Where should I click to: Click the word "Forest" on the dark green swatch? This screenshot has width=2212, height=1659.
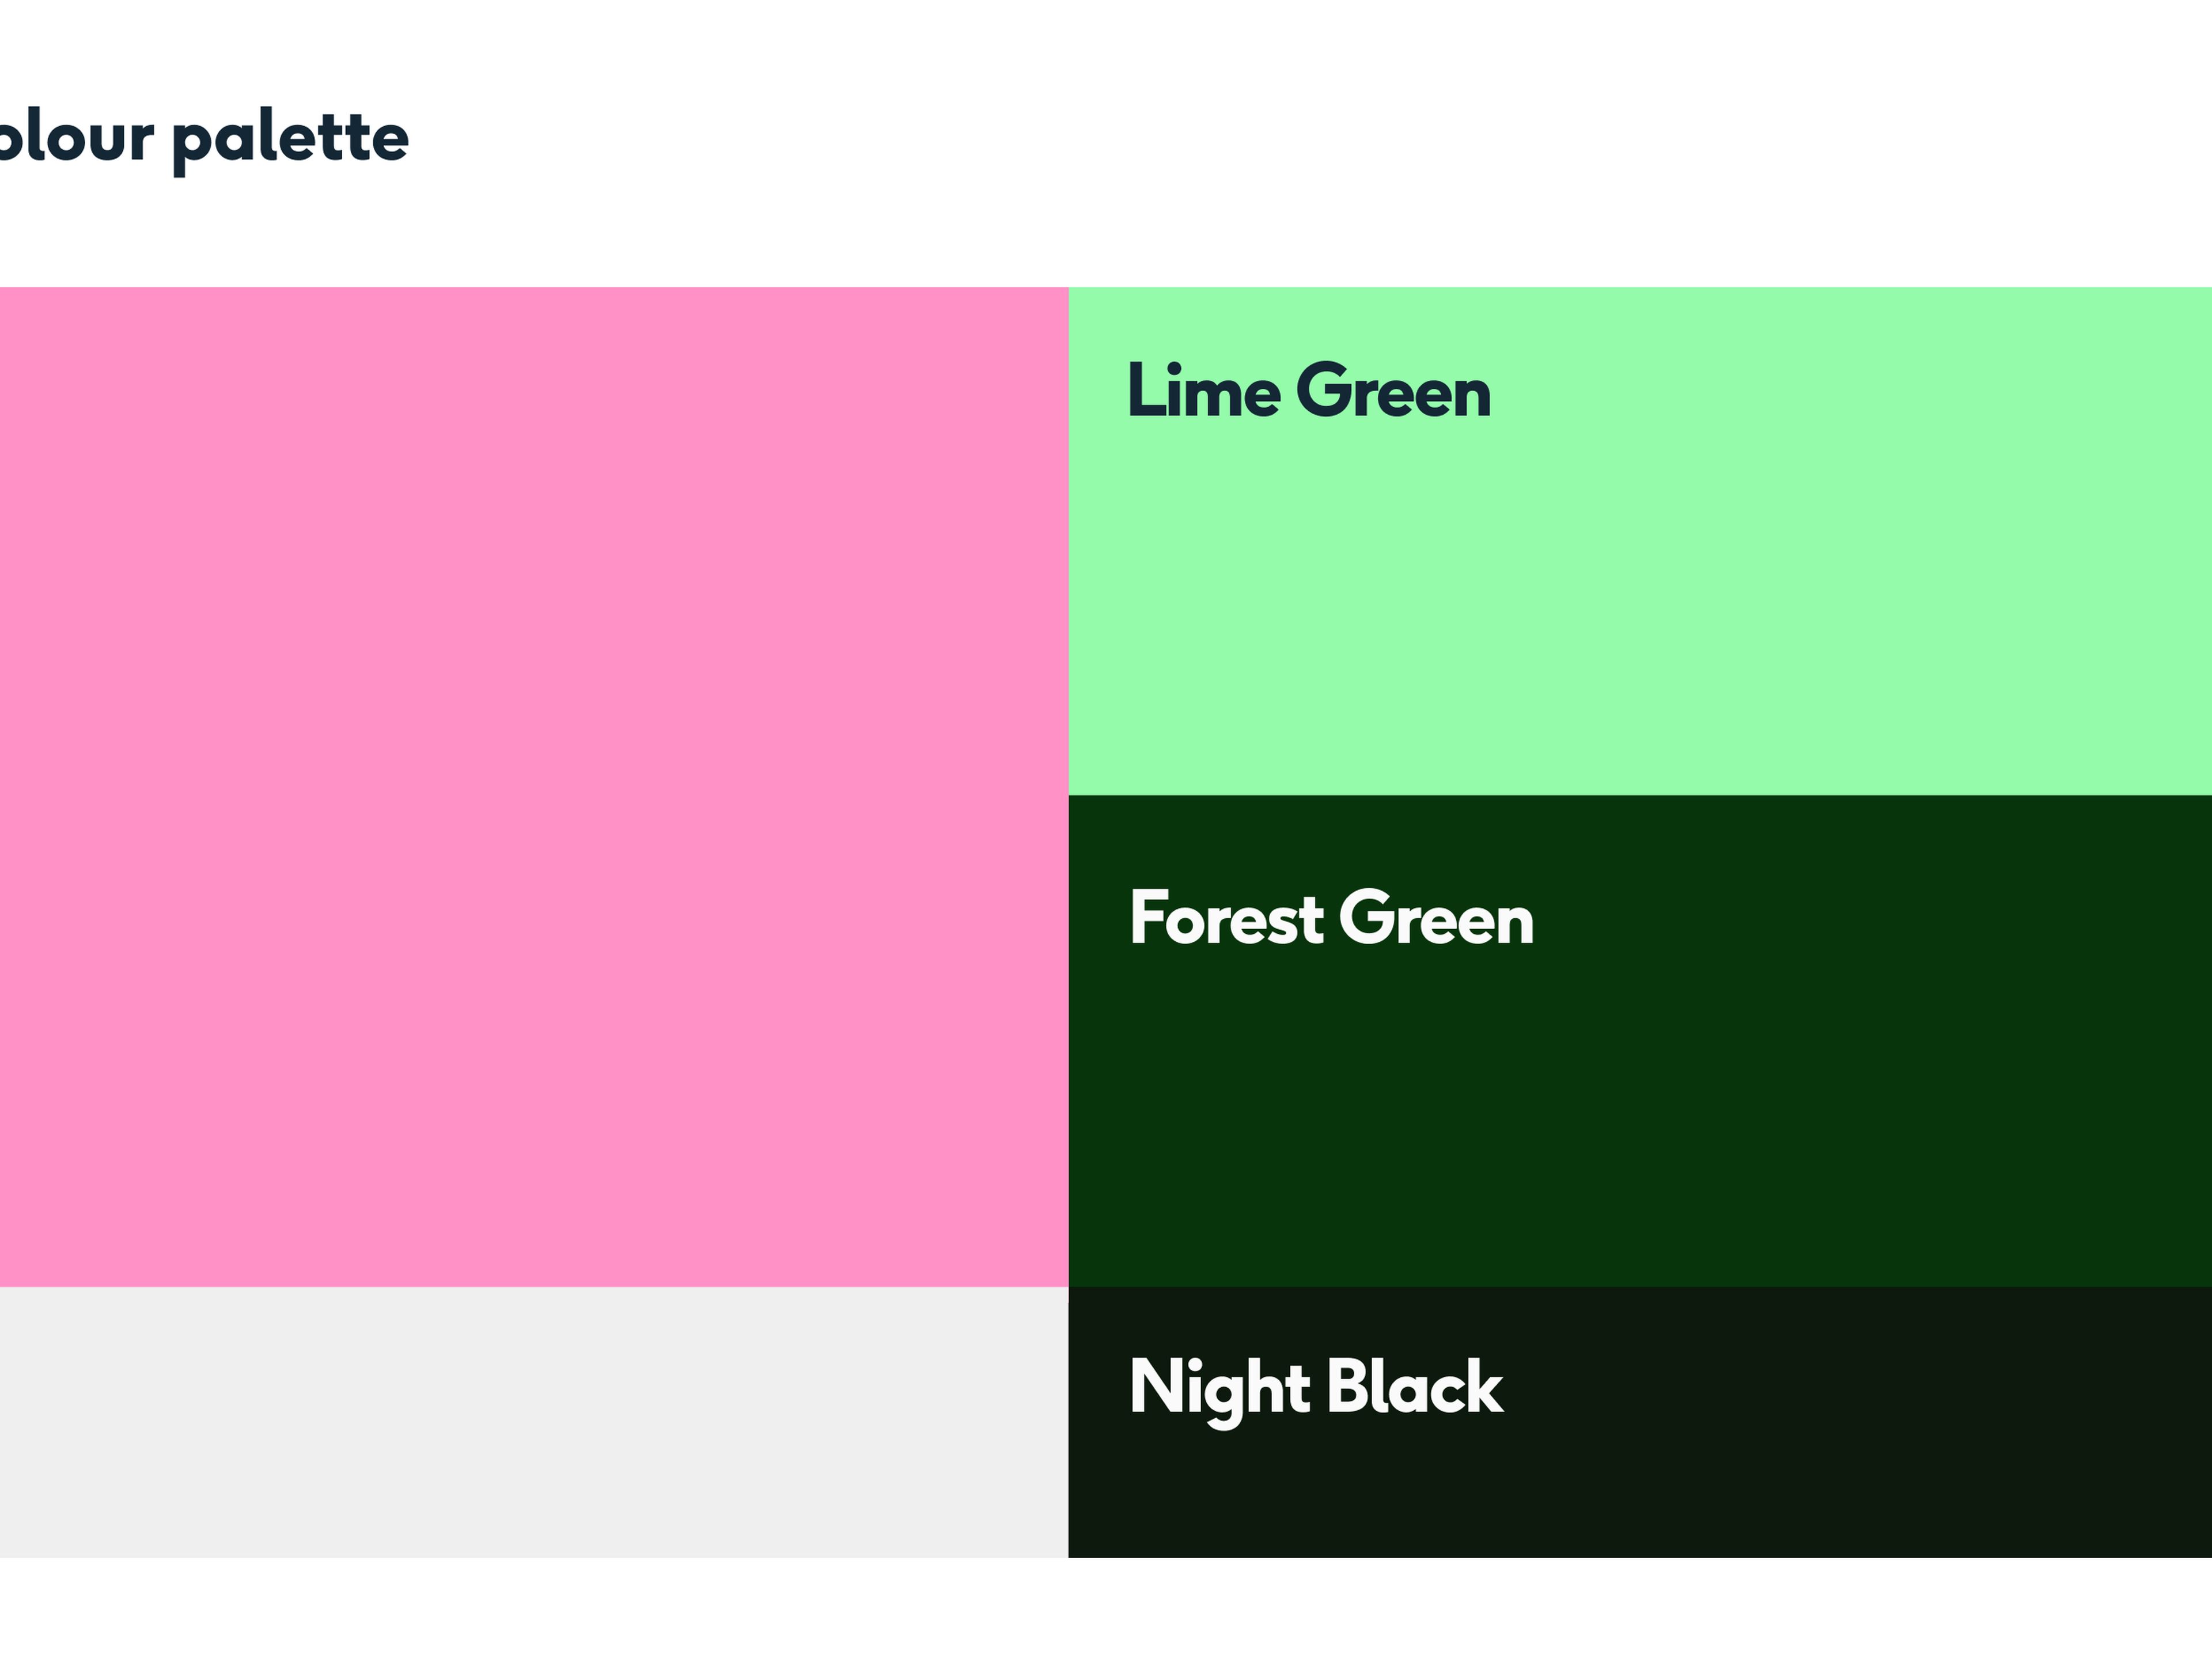click(x=1226, y=918)
